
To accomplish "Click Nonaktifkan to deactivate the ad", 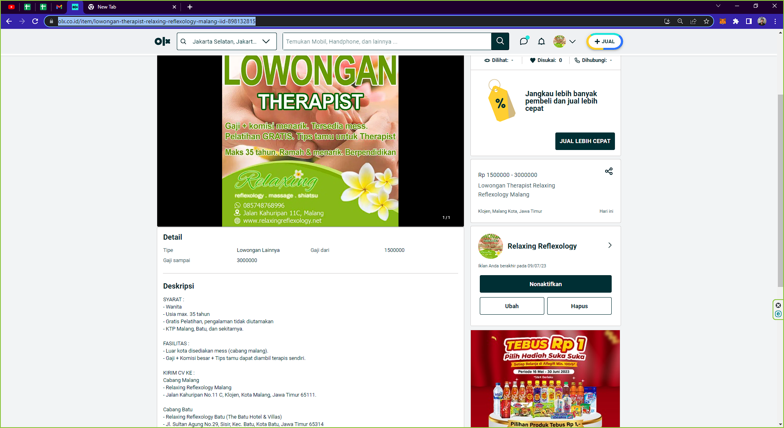I will coord(546,284).
